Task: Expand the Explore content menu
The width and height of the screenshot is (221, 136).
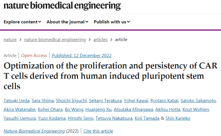Action: tap(22, 22)
